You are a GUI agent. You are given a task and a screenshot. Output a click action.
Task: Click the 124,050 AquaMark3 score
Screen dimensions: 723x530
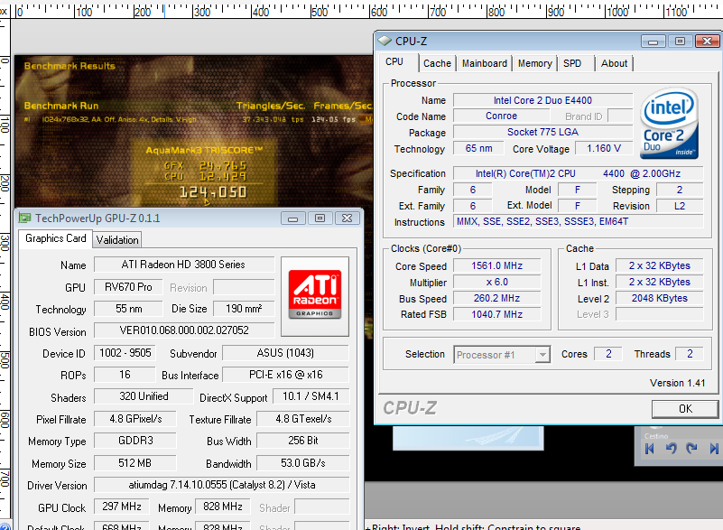click(213, 192)
